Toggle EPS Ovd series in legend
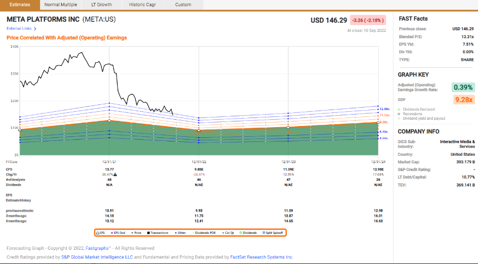The width and height of the screenshot is (478, 264). pyautogui.click(x=118, y=233)
